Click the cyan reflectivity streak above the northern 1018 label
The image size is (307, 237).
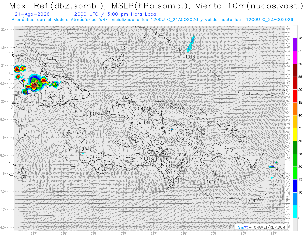(191, 44)
